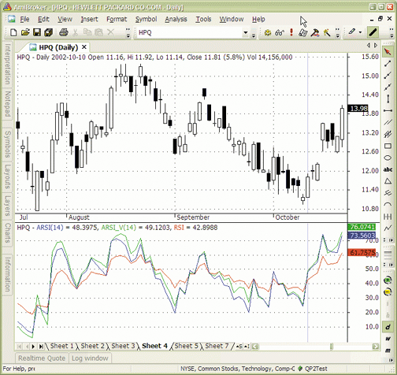Open the Edit menu
Image resolution: width=397 pixels, height=375 pixels.
coord(43,19)
